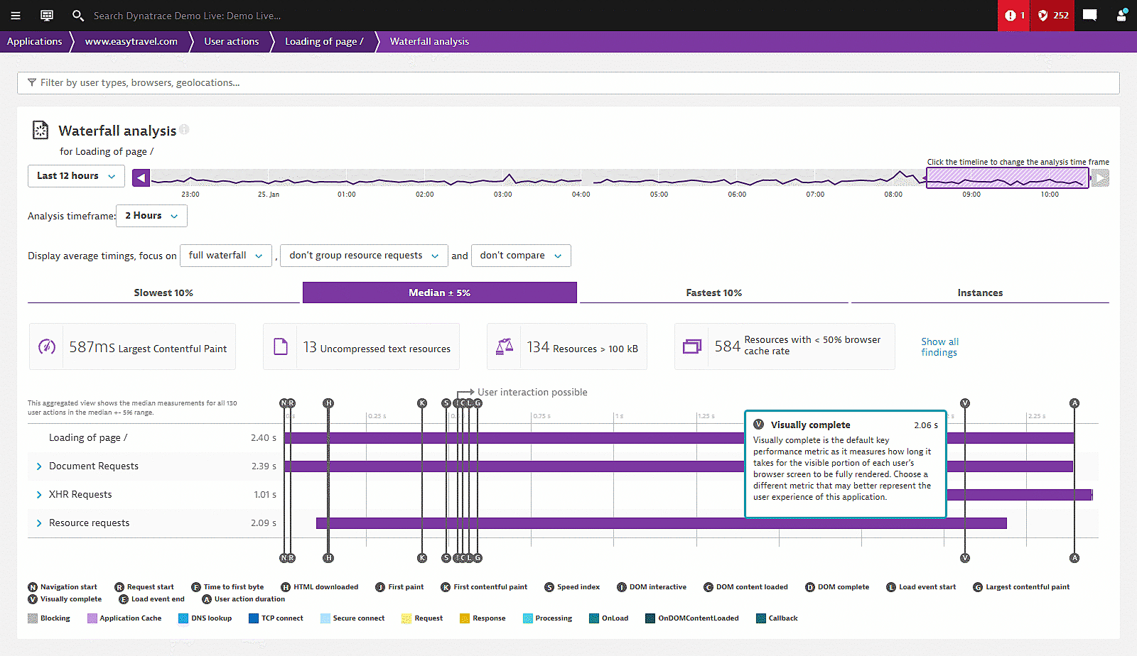Image resolution: width=1137 pixels, height=656 pixels.
Task: Expand the XHR Requests row
Action: [39, 495]
